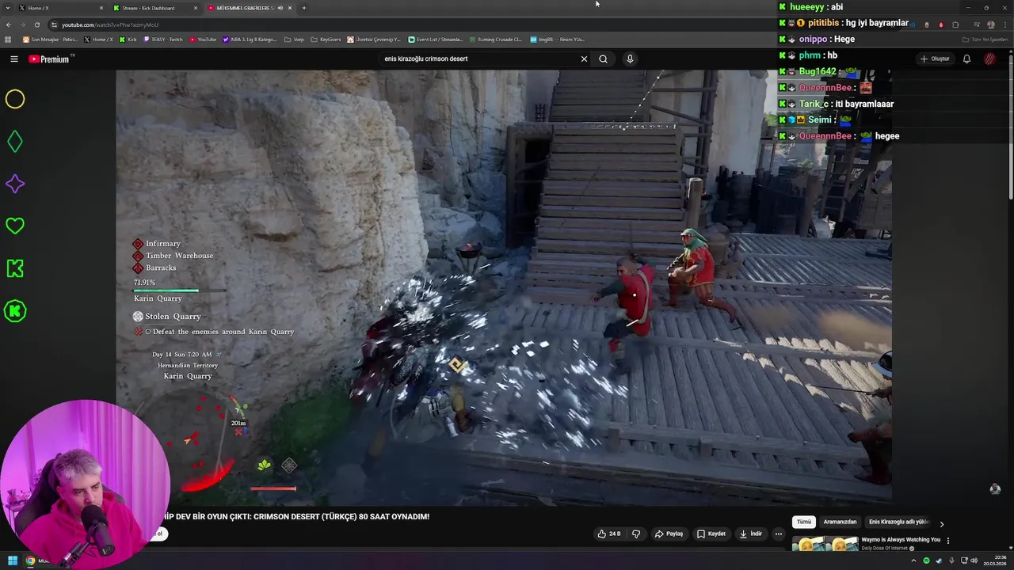This screenshot has height=570, width=1014.
Task: Open more actions menu beside İndir
Action: click(778, 534)
